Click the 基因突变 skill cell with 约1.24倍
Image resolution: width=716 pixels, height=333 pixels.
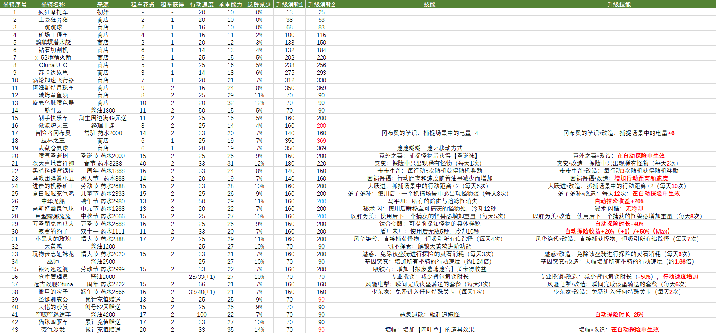click(x=430, y=261)
